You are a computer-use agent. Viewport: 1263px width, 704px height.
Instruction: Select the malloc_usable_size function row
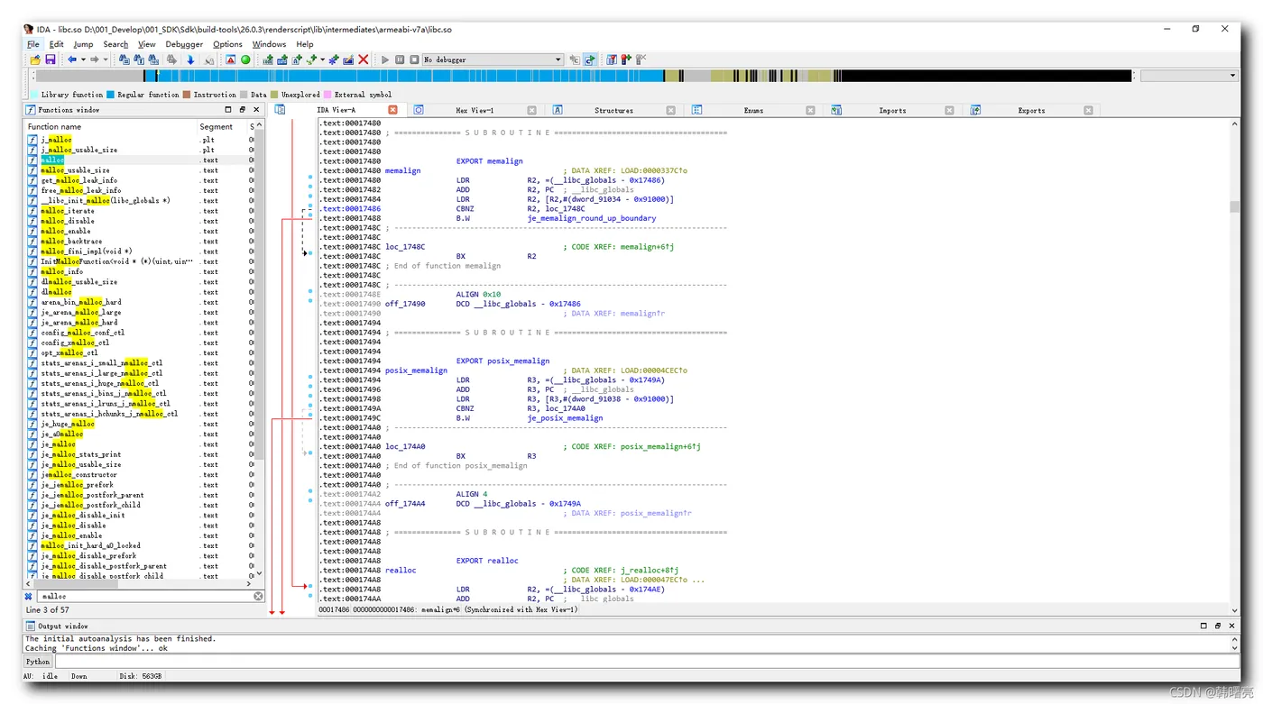tap(140, 170)
